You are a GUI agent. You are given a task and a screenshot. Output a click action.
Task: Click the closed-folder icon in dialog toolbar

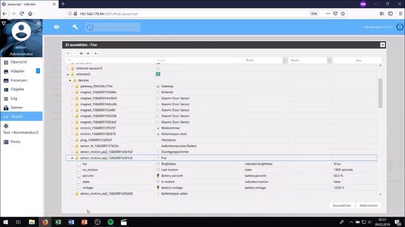pyautogui.click(x=82, y=53)
